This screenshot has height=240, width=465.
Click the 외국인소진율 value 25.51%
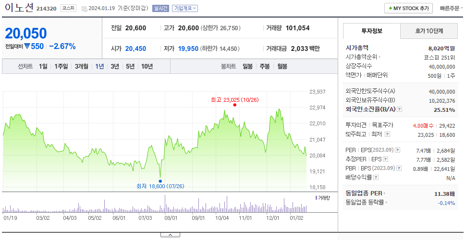[x=445, y=110]
